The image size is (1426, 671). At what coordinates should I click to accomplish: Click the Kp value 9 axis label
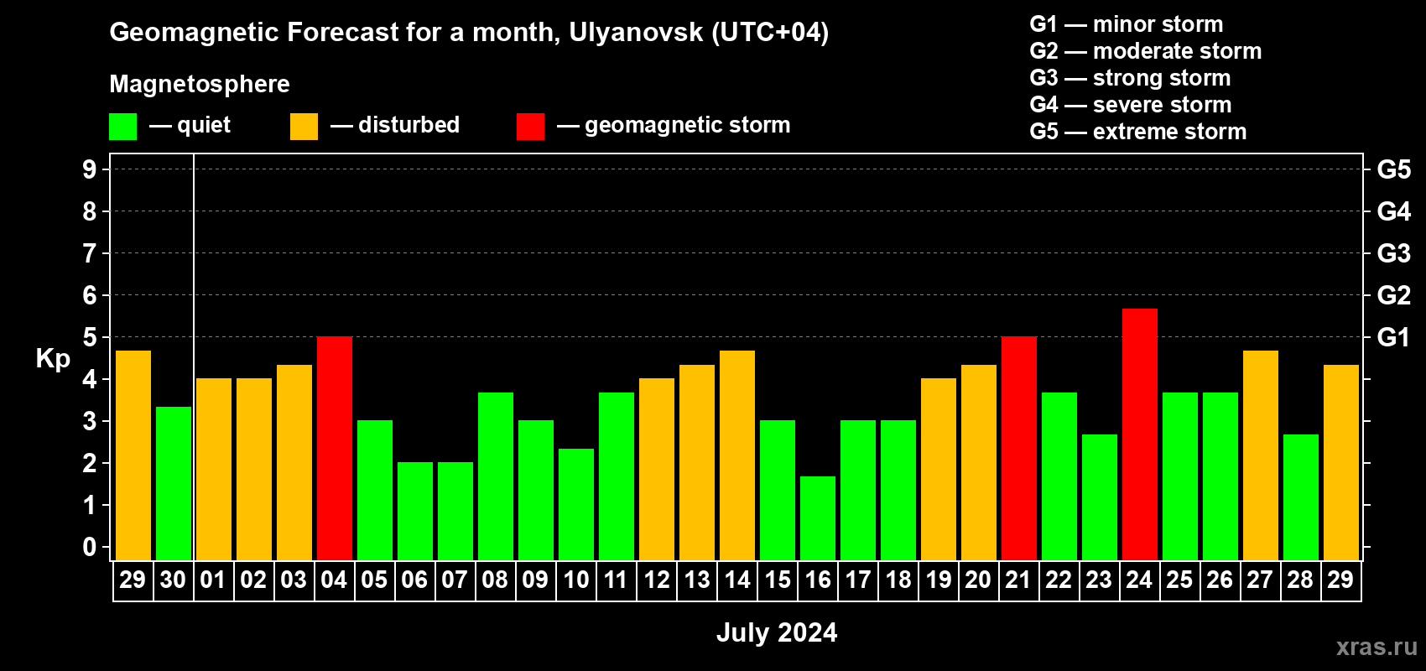(x=90, y=169)
